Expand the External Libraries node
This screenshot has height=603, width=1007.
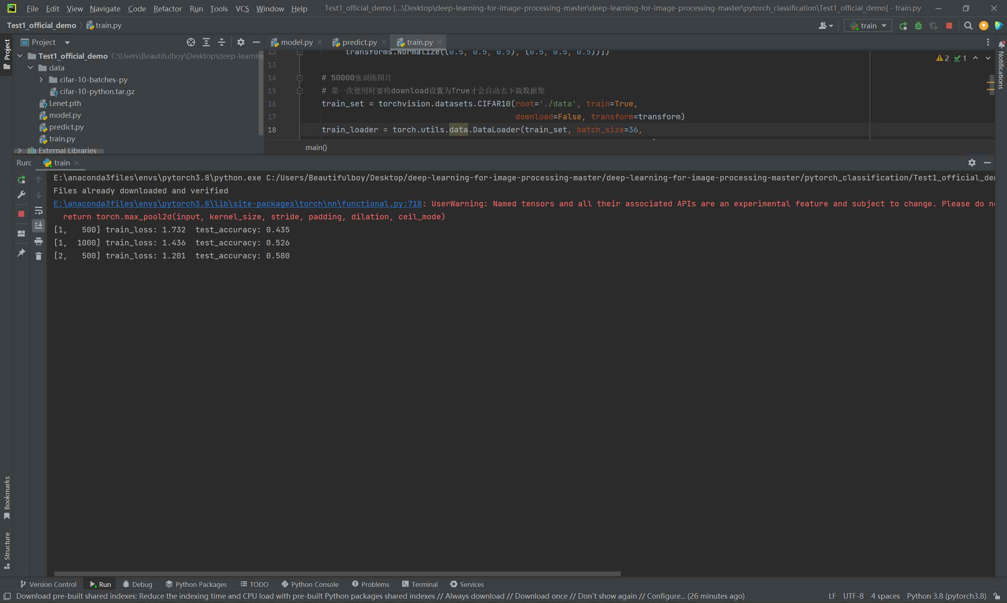pos(20,150)
